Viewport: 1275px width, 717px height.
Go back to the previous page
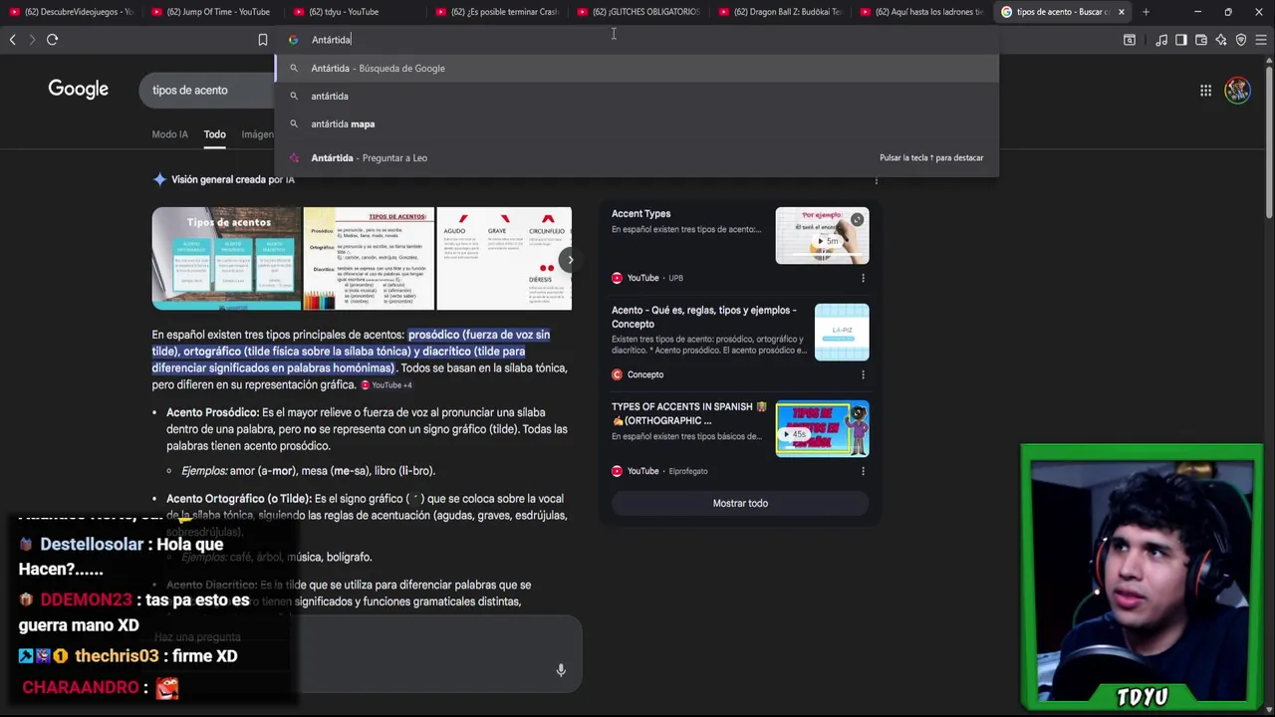point(12,40)
